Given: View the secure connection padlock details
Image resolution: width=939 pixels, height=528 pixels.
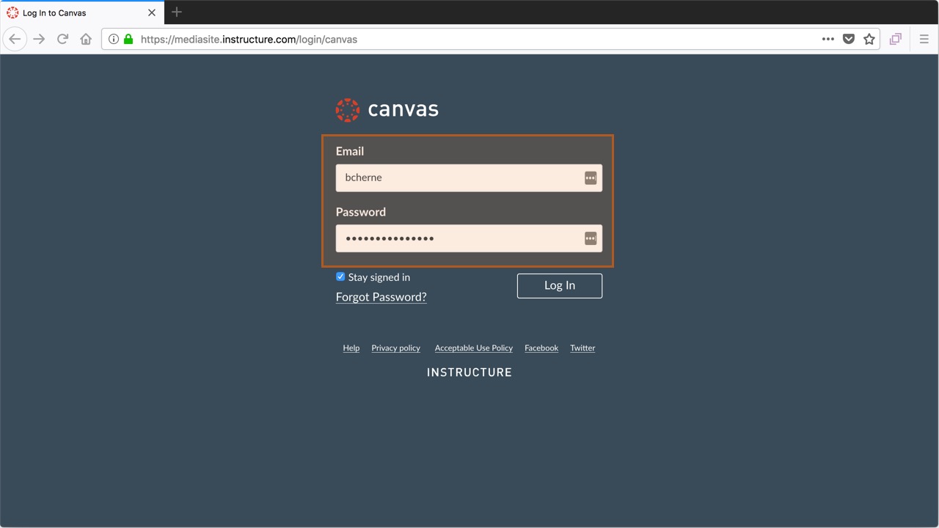Looking at the screenshot, I should point(128,39).
